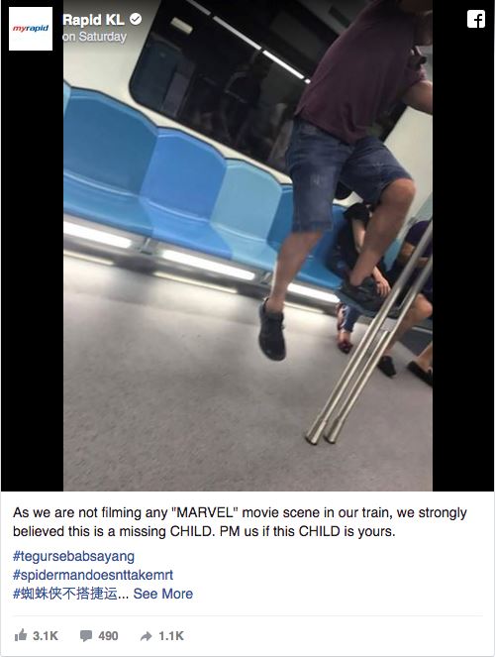Click the verified badge beside Rapid KL
Screen dimensions: 495x657
(136, 19)
